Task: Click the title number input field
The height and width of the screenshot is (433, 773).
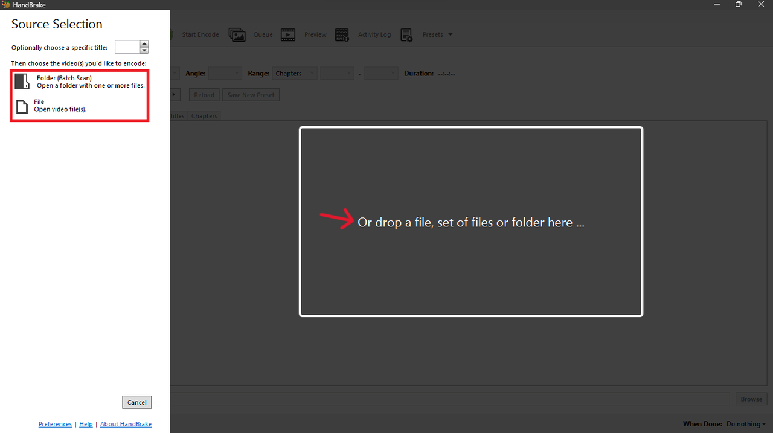Action: (x=127, y=47)
